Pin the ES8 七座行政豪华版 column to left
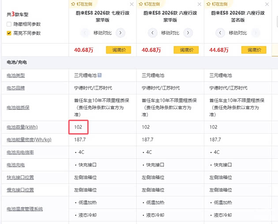The image size is (278, 224). click(82, 4)
